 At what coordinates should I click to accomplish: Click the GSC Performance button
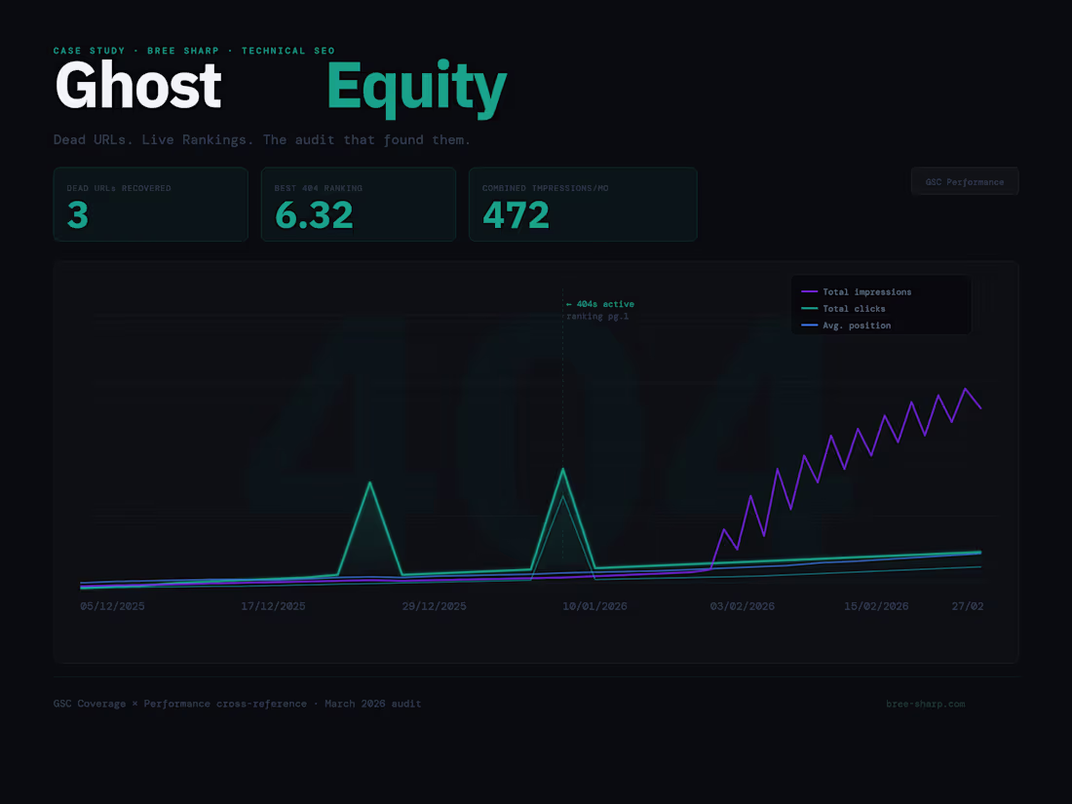tap(965, 181)
